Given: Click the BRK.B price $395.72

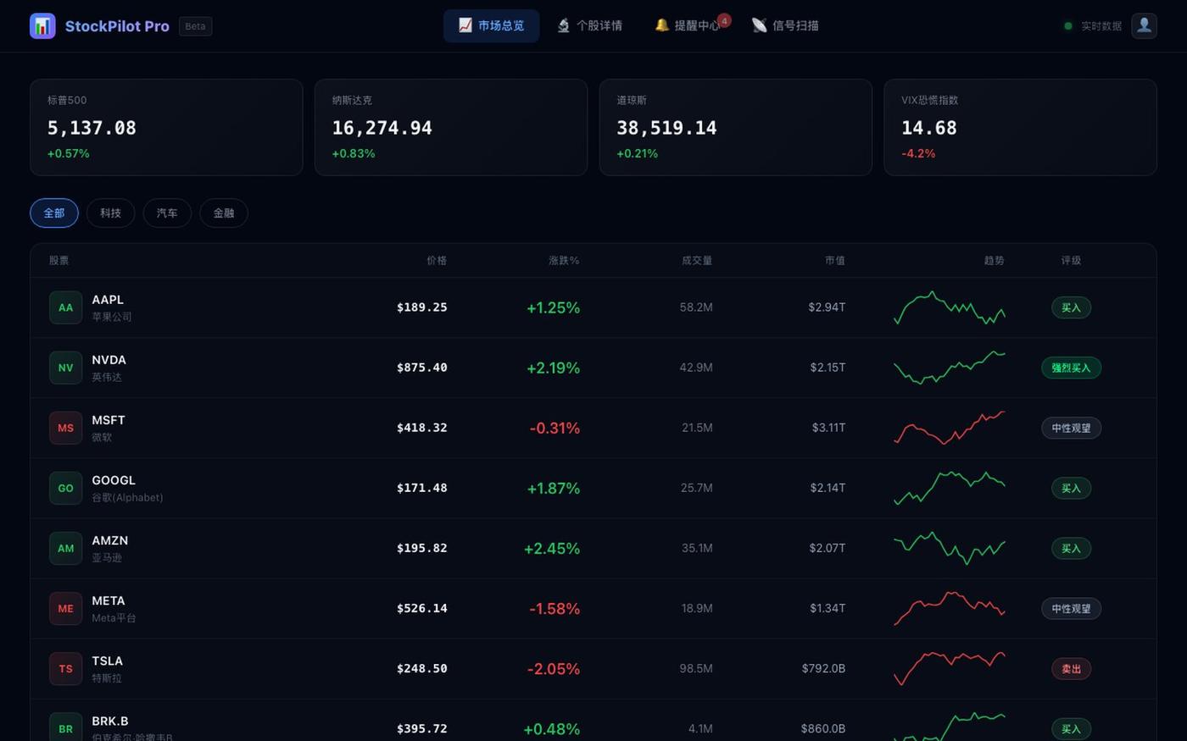Looking at the screenshot, I should tap(421, 728).
